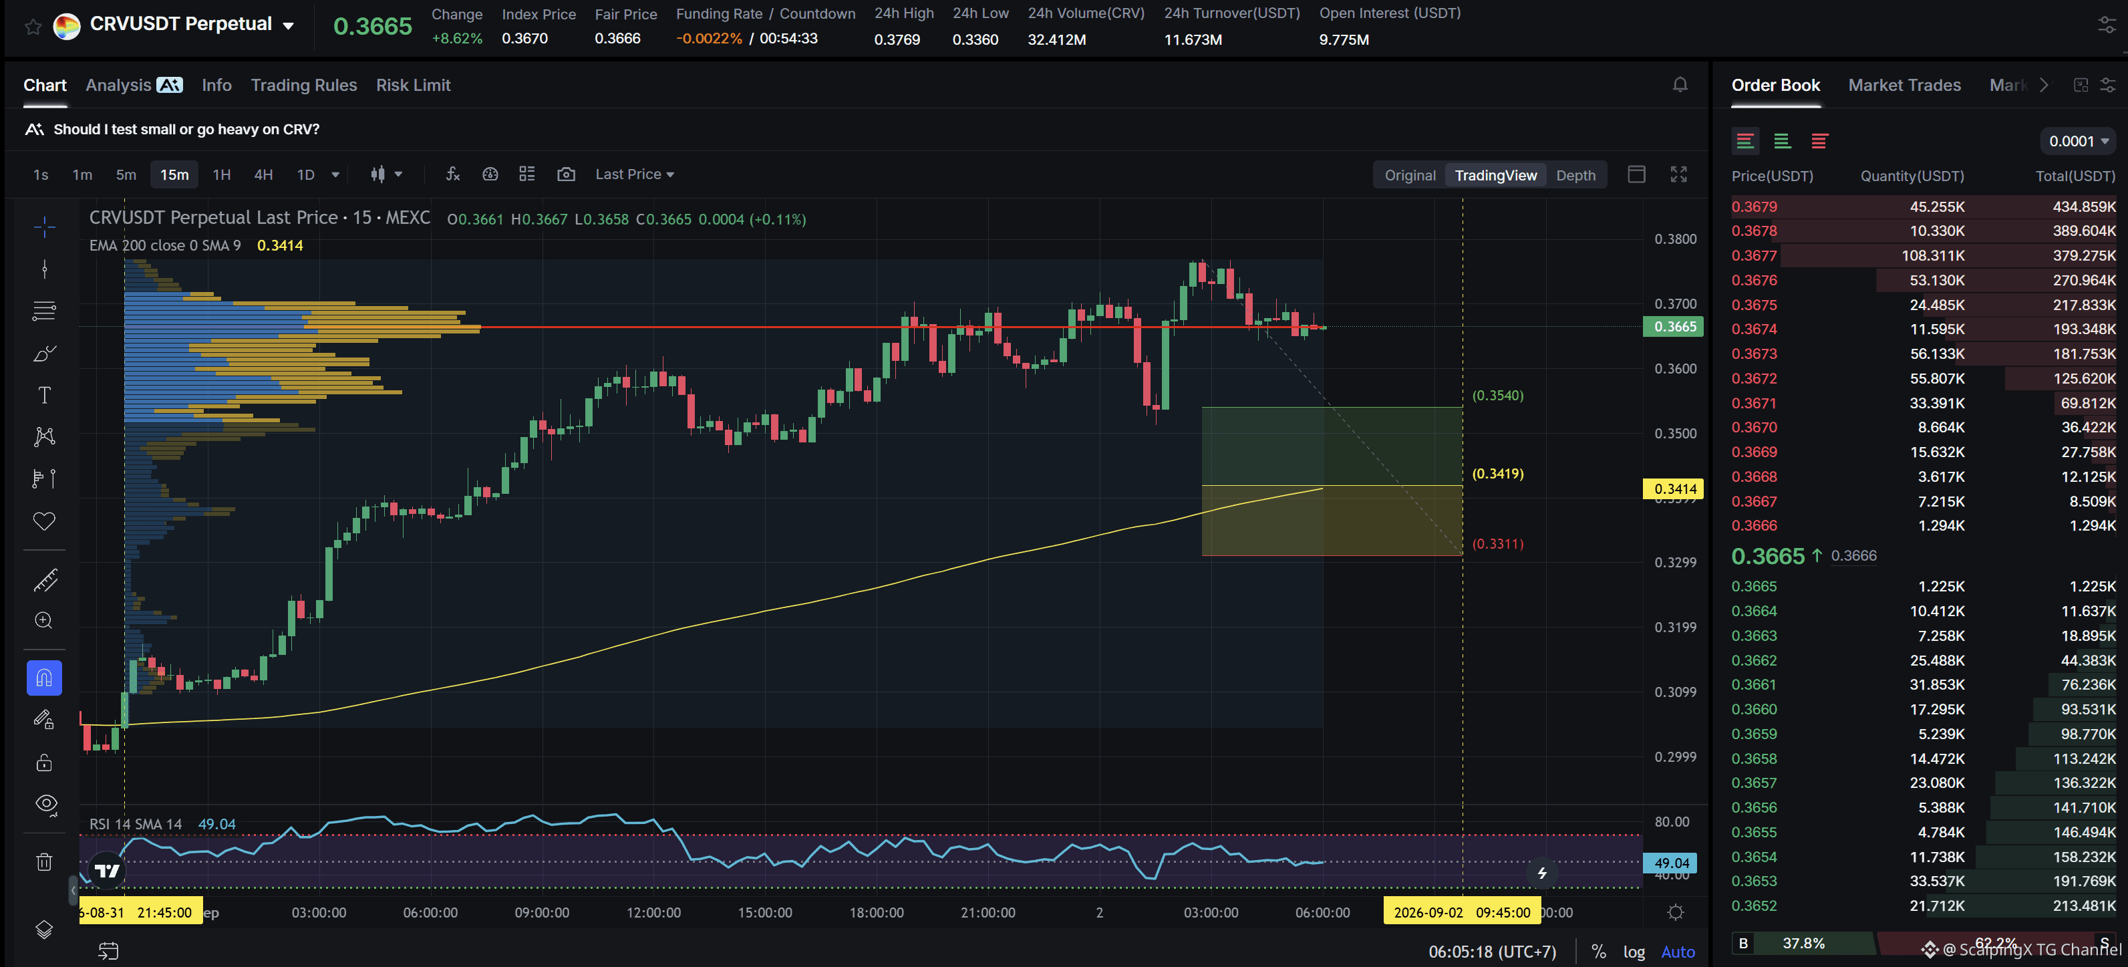Add CRVUSDT to favorites star

(33, 27)
